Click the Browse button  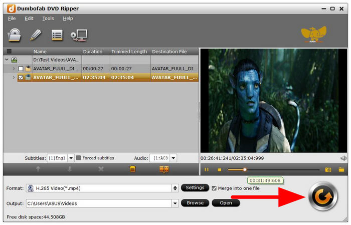point(195,203)
